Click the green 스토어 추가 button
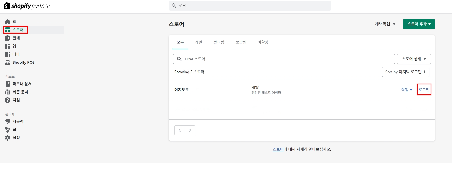Screen dimensions: 465x175 tap(419, 24)
